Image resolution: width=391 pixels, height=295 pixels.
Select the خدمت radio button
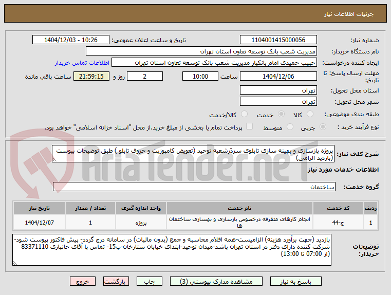[x=281, y=114]
